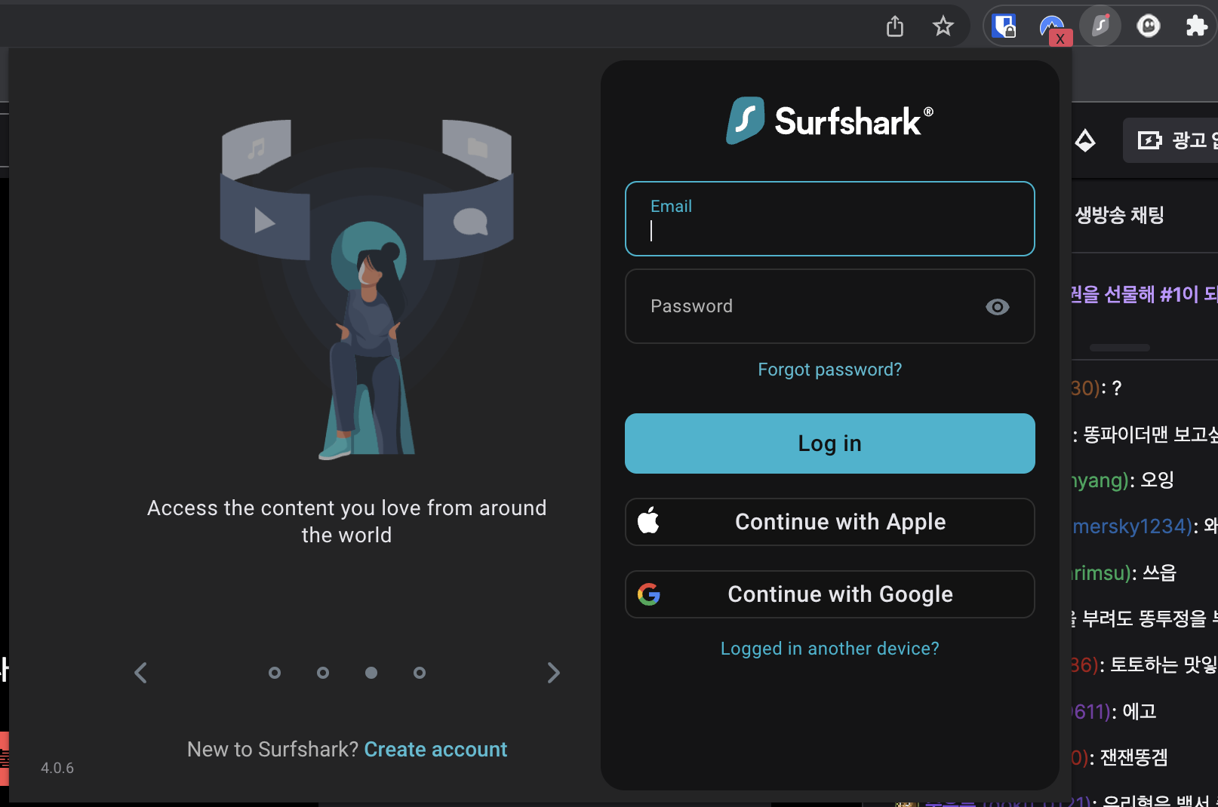Viewport: 1218px width, 807px height.
Task: Click the purple 선물해 banner text in chat
Action: pyautogui.click(x=1144, y=294)
